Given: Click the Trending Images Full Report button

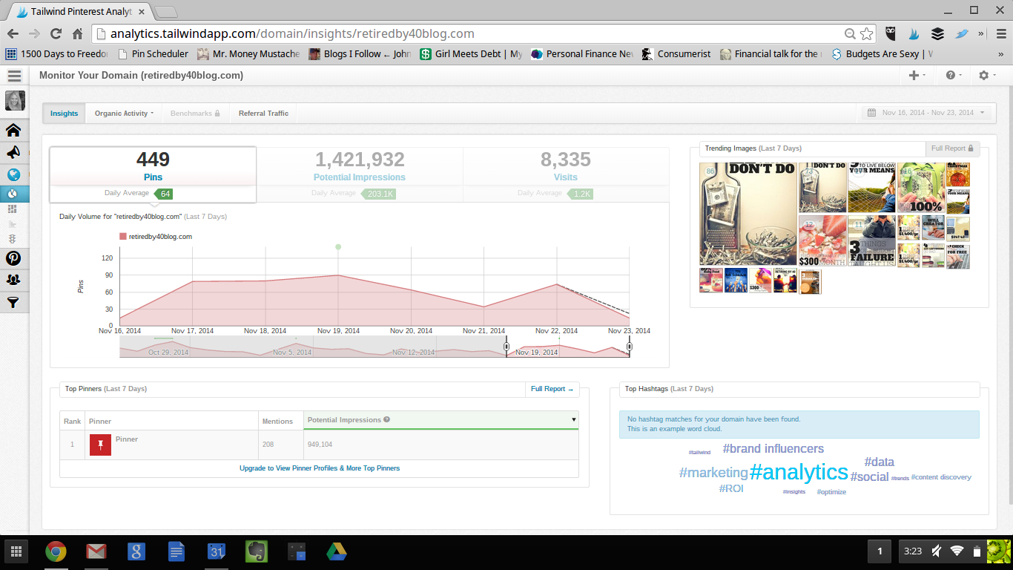Looking at the screenshot, I should [952, 148].
